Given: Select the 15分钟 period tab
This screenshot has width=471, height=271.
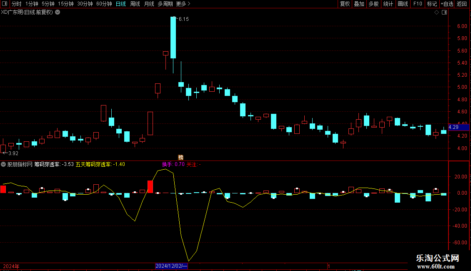Looking at the screenshot, I should tap(66, 4).
